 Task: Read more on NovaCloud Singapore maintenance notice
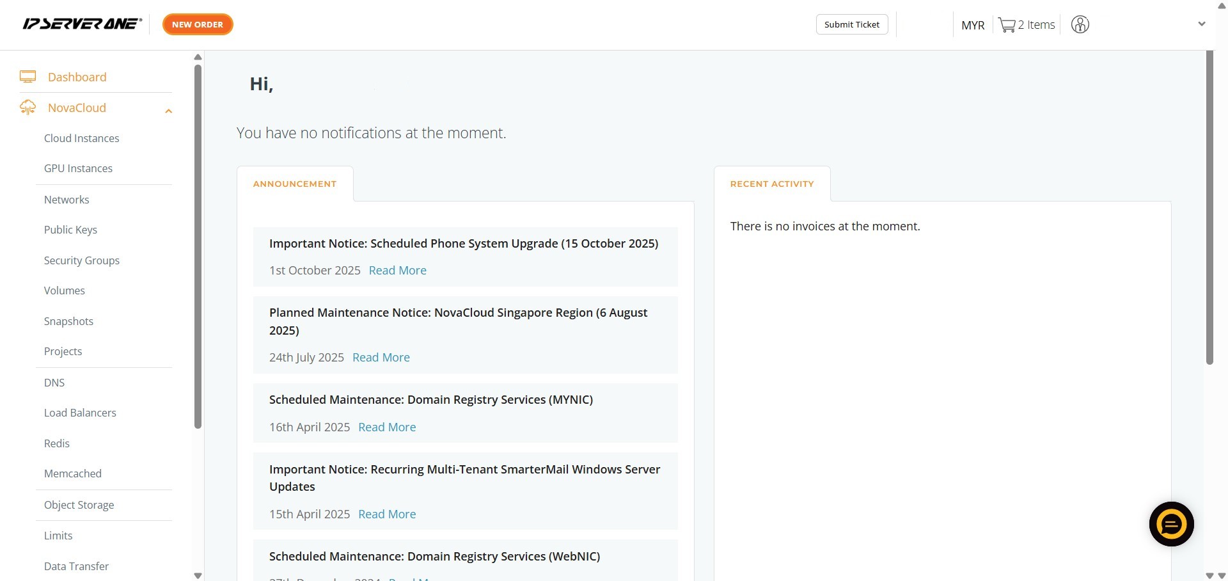[381, 357]
